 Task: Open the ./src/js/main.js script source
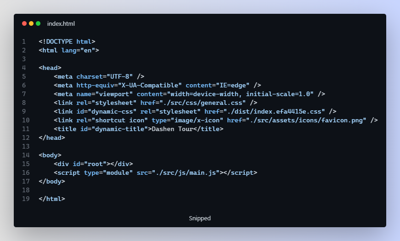tap(186, 173)
